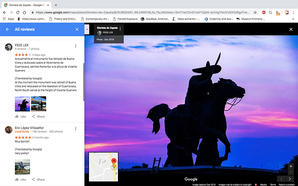
Task: Click the minimap with the red pin
Action: pos(103,167)
